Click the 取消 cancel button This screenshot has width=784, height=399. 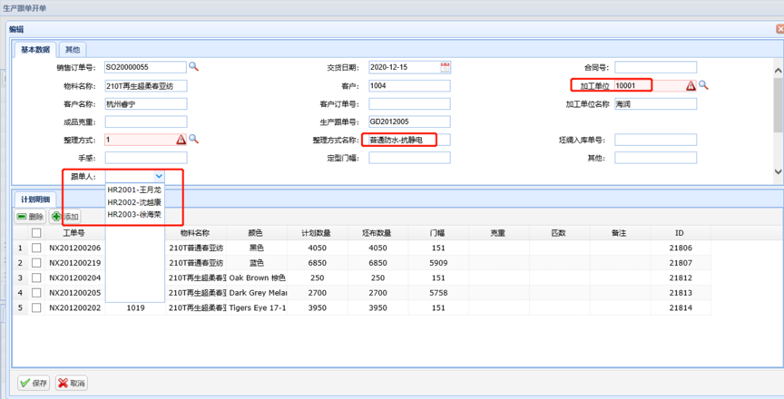[x=72, y=384]
